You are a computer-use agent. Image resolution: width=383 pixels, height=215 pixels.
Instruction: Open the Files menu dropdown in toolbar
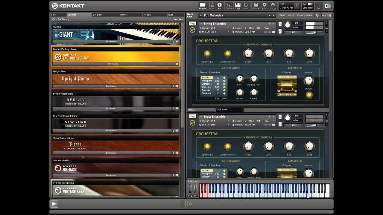click(256, 6)
